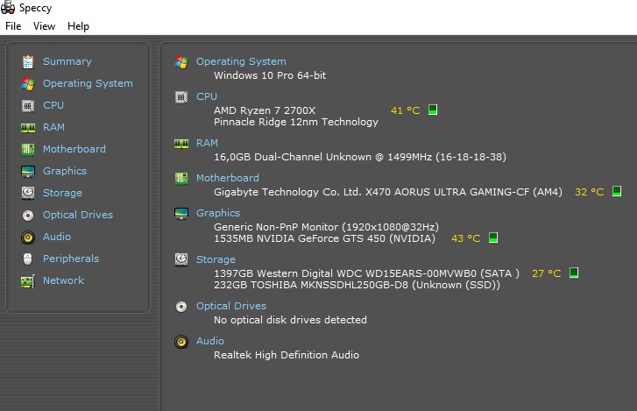Screen dimensions: 637x411
Task: Click the Motherboard heading link in summary
Action: pyautogui.click(x=228, y=178)
